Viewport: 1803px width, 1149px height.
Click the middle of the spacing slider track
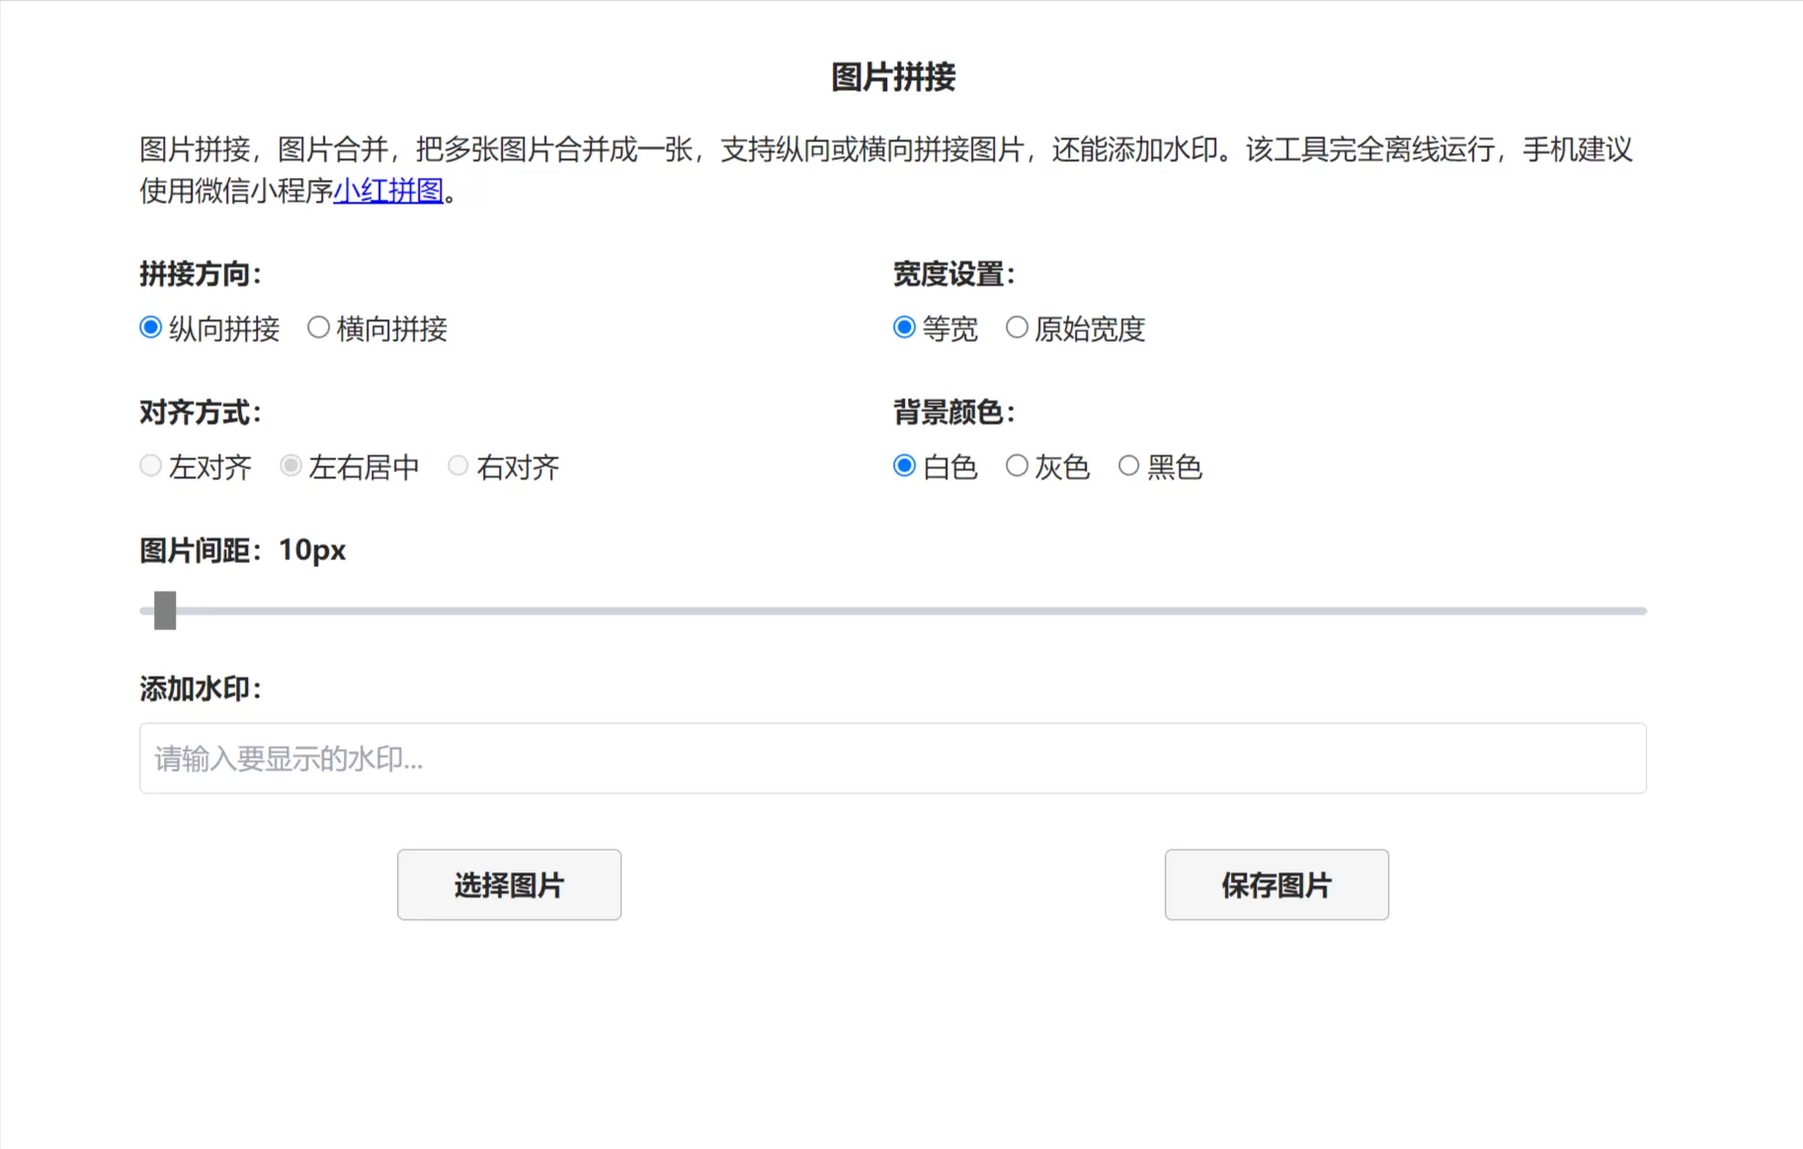[892, 610]
